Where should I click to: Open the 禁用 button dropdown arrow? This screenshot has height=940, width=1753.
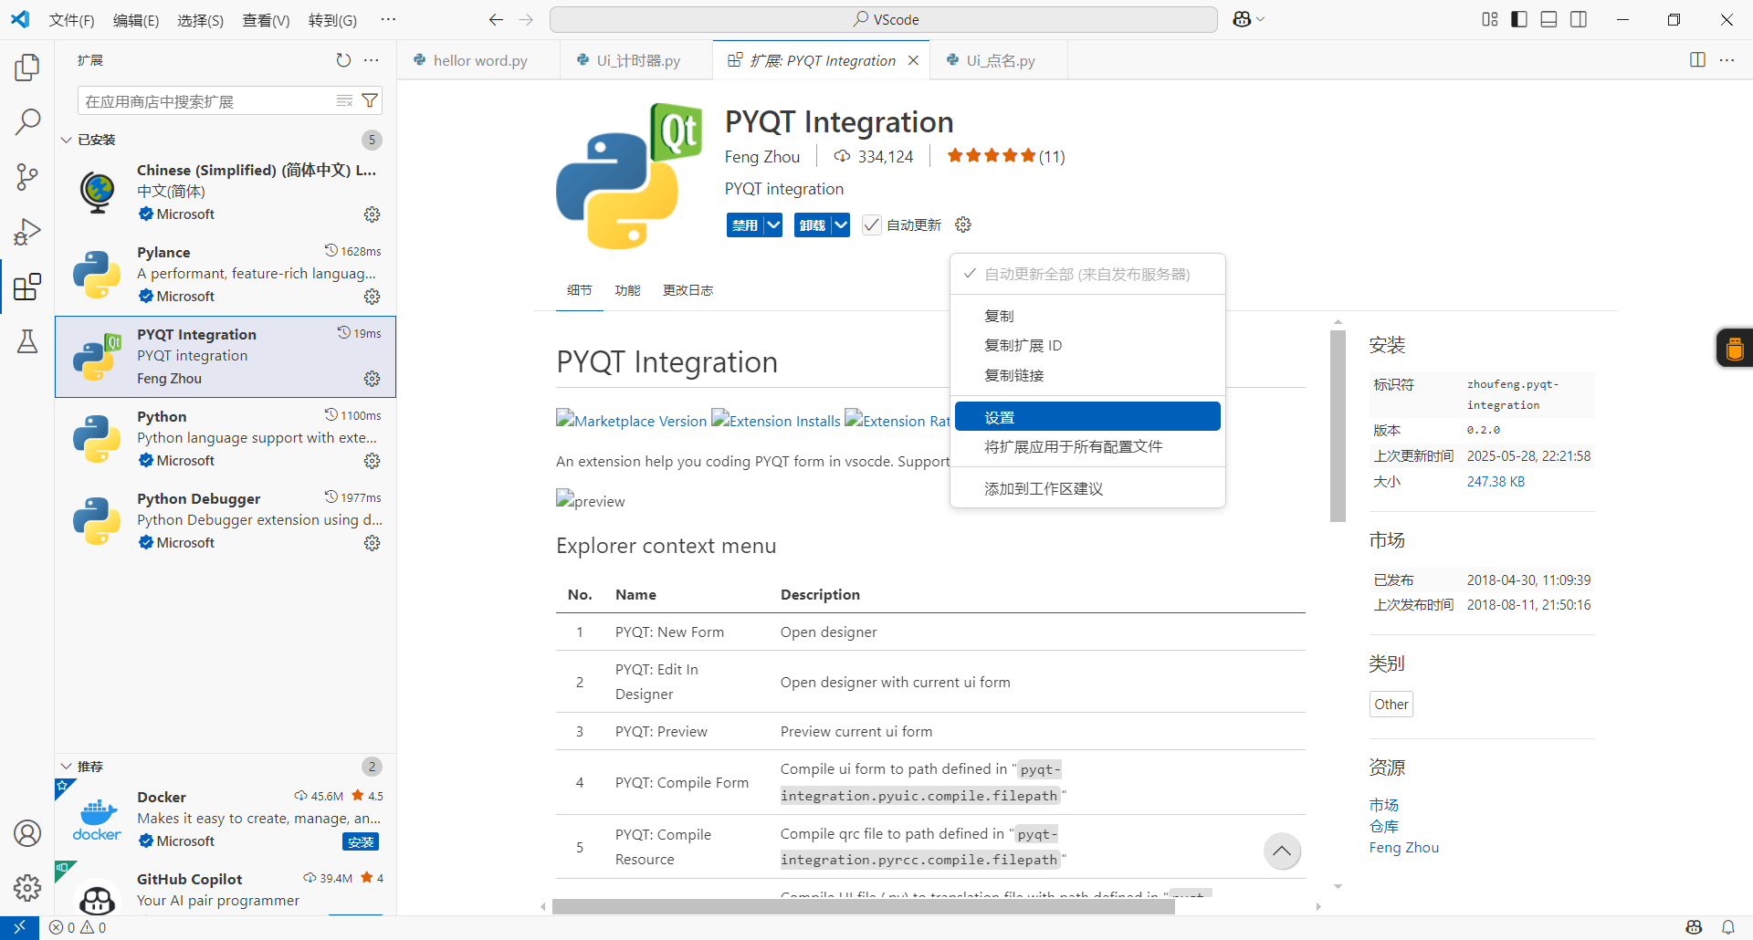pyautogui.click(x=772, y=225)
